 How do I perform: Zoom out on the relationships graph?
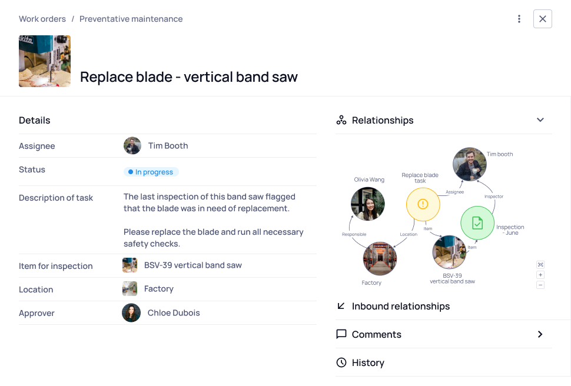(x=540, y=285)
